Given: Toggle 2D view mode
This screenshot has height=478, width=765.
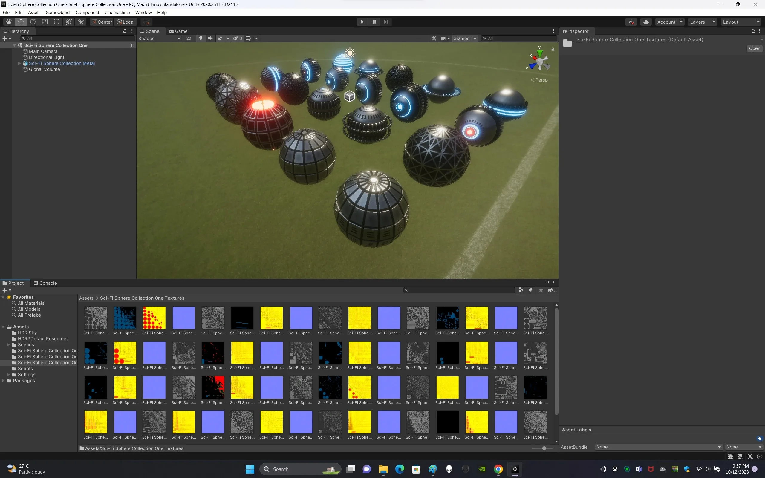Looking at the screenshot, I should [189, 38].
